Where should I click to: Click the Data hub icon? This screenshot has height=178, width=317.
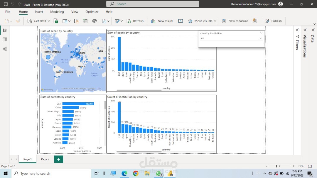click(x=65, y=21)
